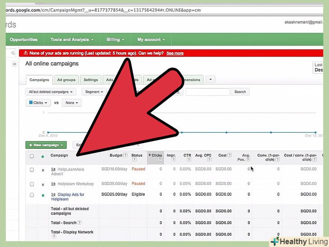The image size is (329, 247).
Task: Switch to the Ad groups tab
Action: click(x=66, y=80)
